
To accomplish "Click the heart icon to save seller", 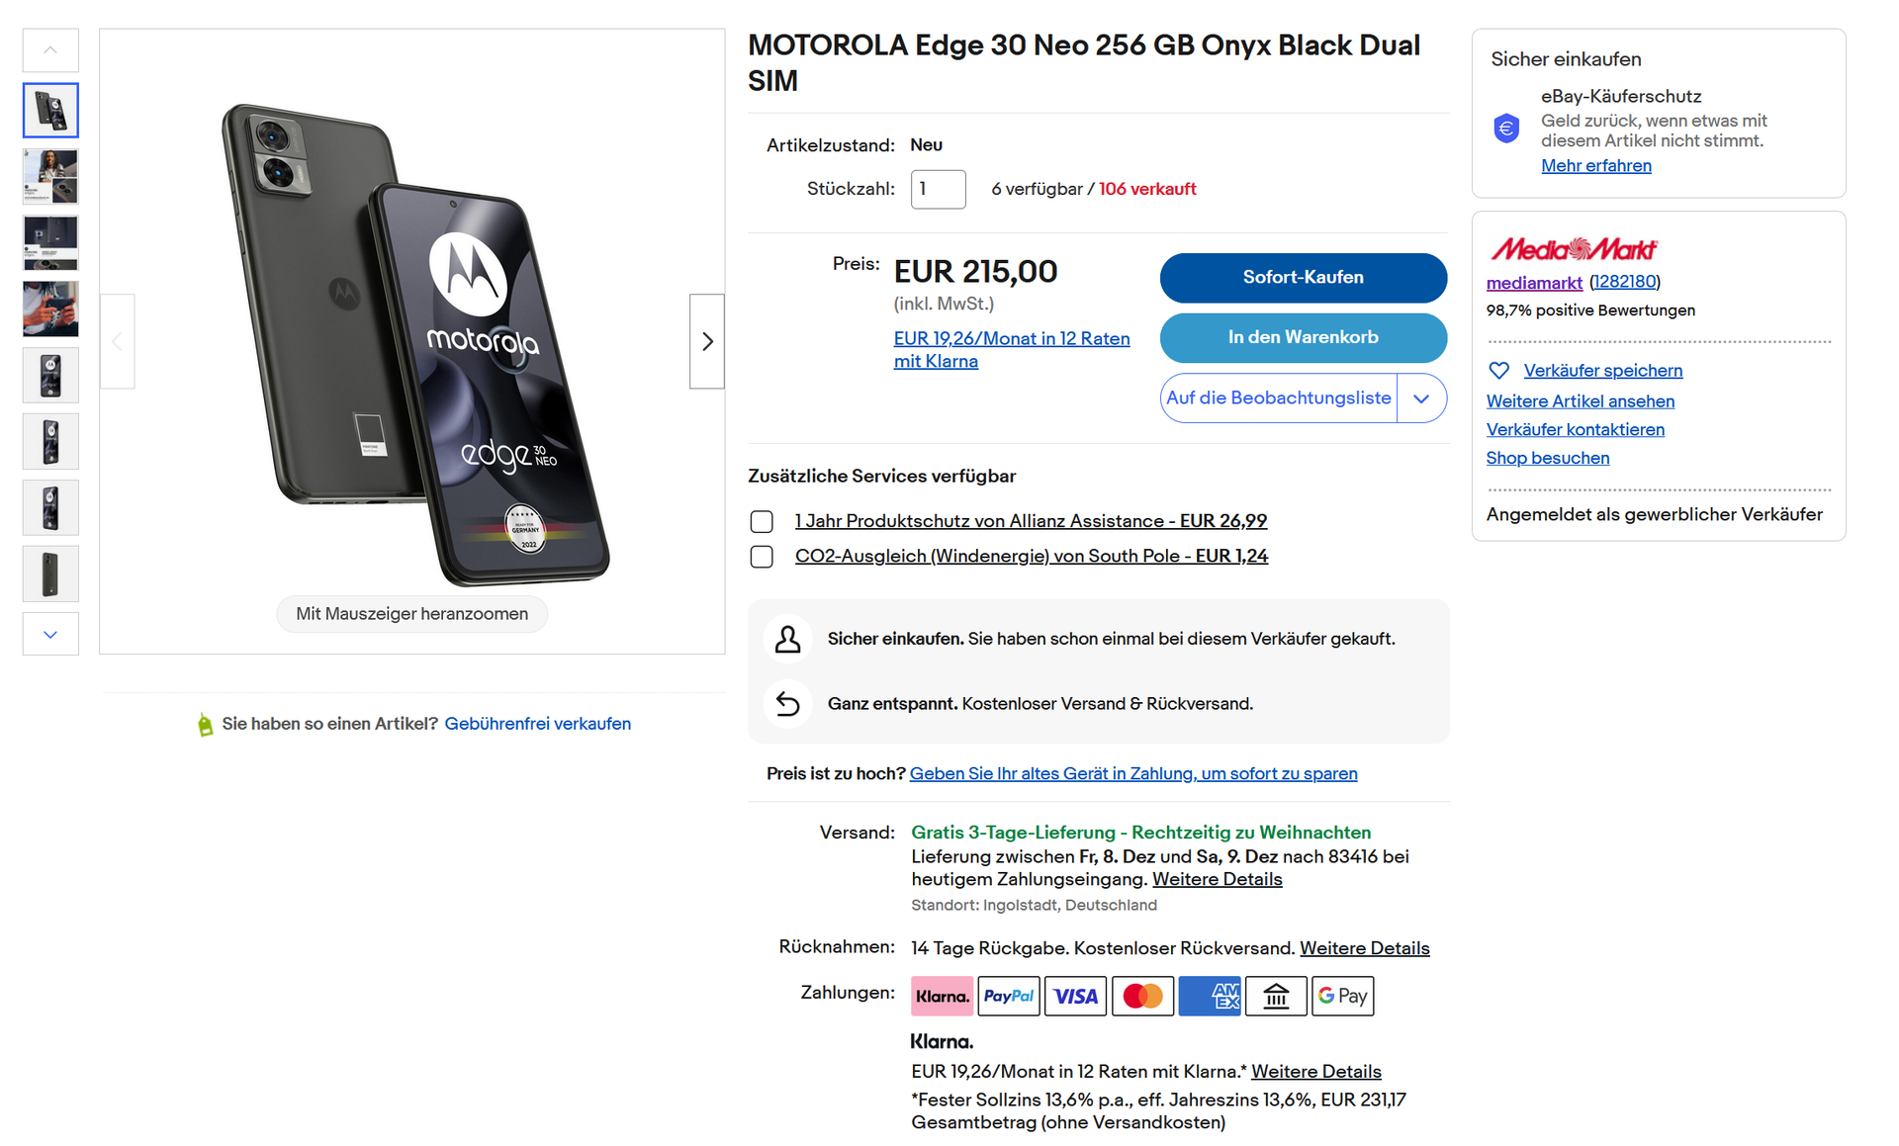I will (1499, 371).
